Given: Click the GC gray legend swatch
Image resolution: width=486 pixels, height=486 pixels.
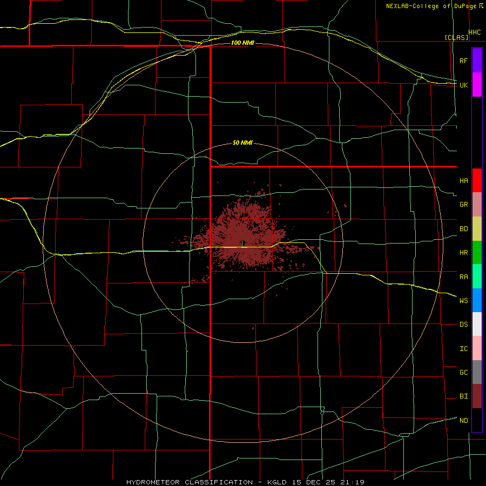Looking at the screenshot, I should 477,372.
